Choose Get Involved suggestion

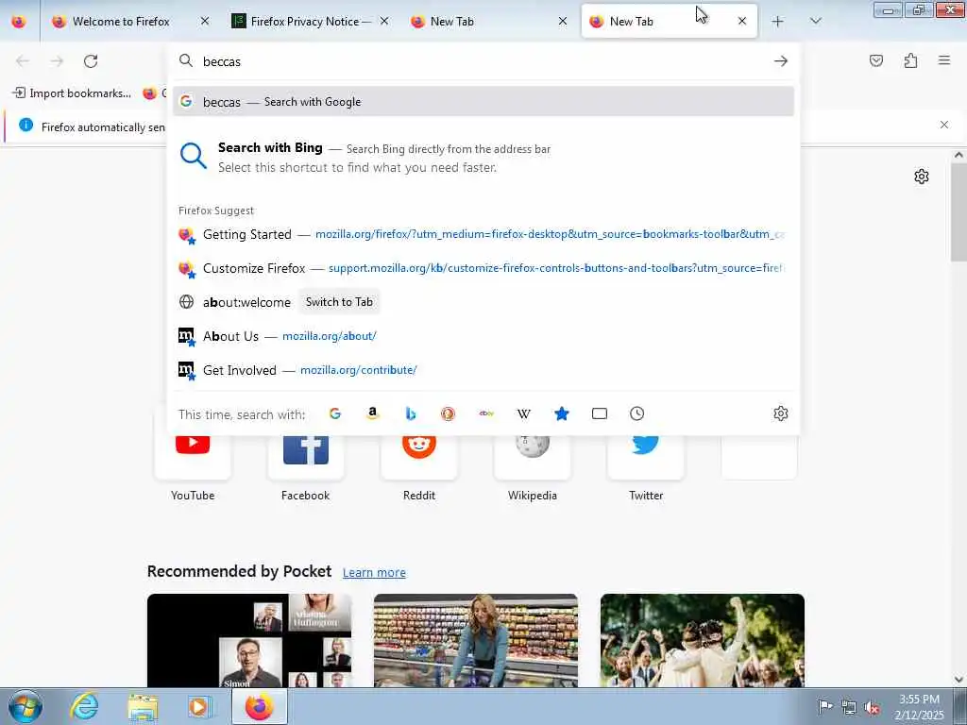(483, 370)
